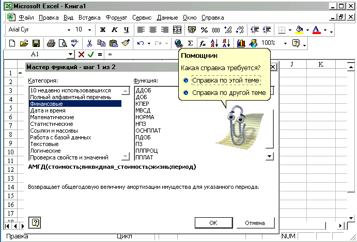This screenshot has width=357, height=242.
Task: Click the AutoSum sigma icon
Action: tap(190, 43)
